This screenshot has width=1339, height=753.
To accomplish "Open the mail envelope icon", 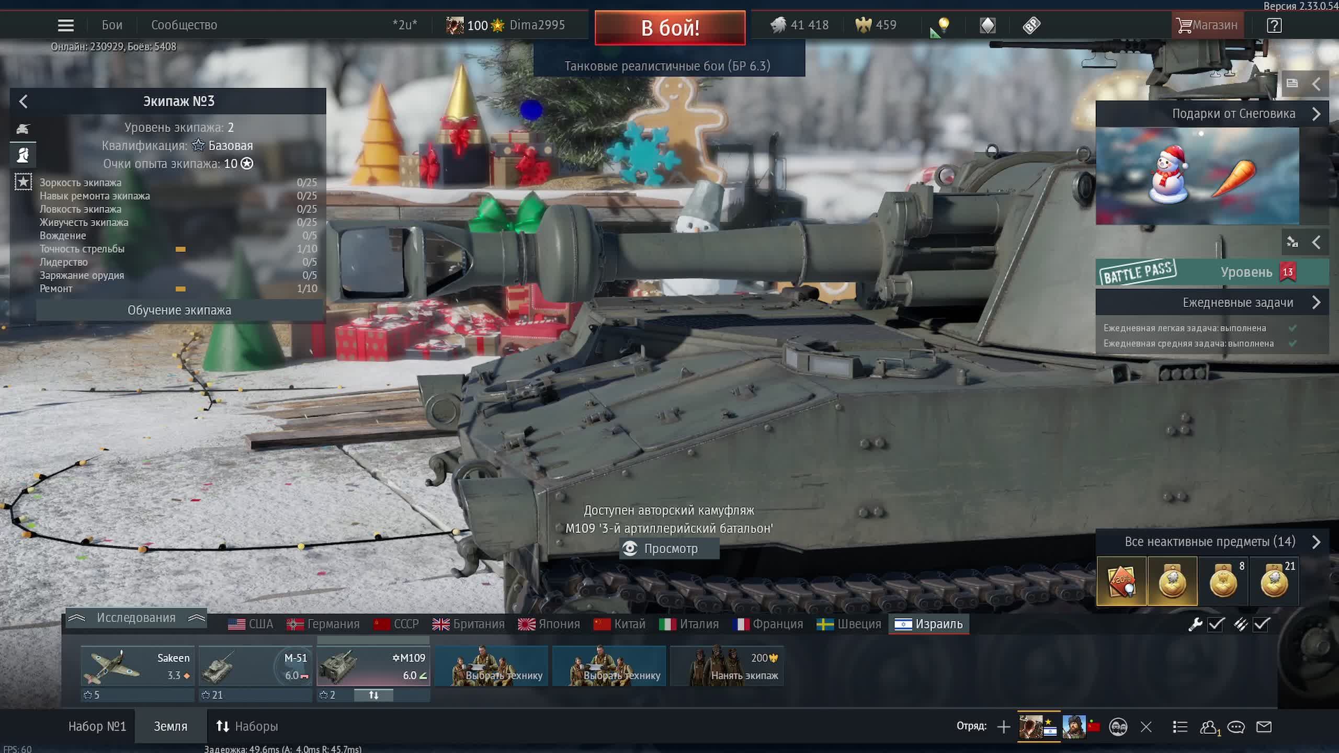I will coord(1264,727).
